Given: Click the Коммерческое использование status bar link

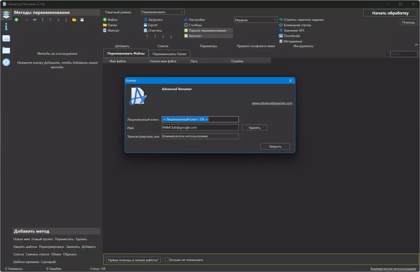Looking at the screenshot, I should (393, 269).
